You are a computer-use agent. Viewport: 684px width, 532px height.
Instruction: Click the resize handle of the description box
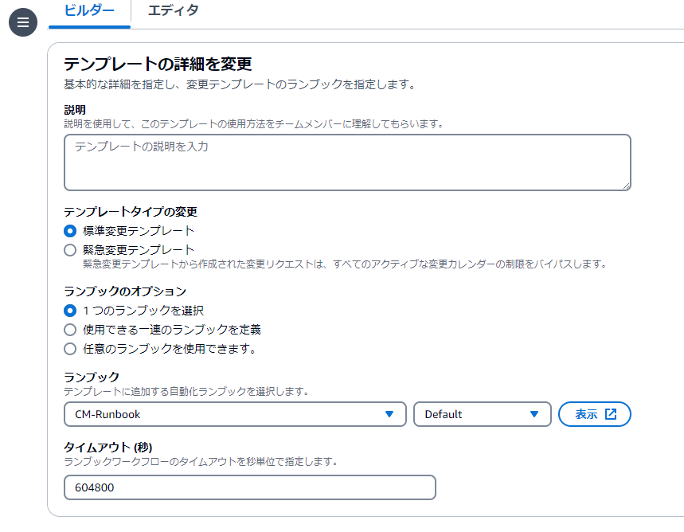point(626,186)
